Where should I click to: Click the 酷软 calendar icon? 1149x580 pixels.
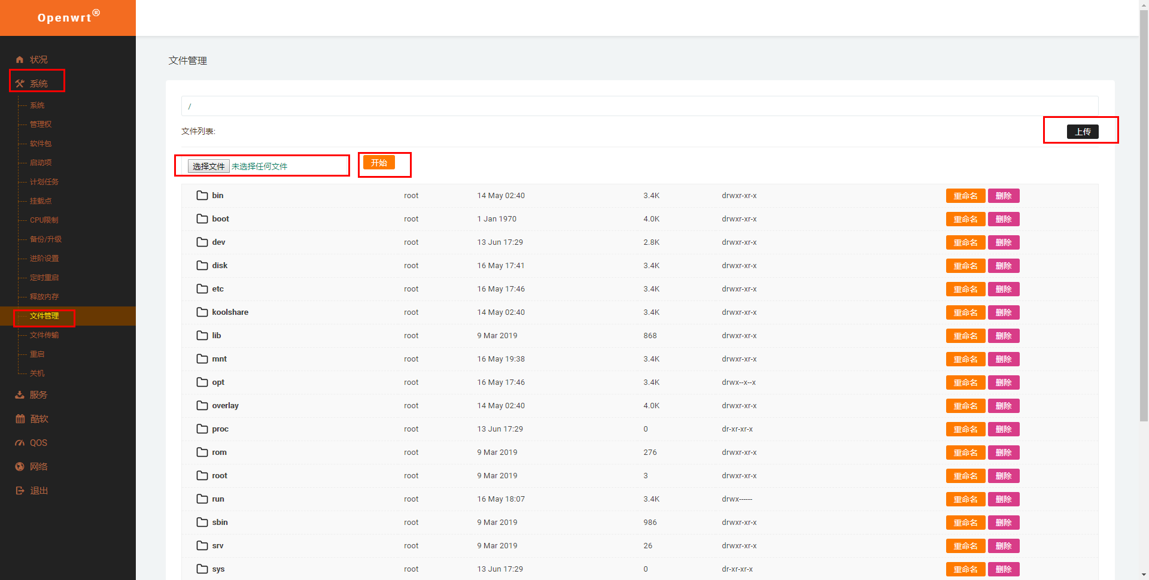pos(20,419)
